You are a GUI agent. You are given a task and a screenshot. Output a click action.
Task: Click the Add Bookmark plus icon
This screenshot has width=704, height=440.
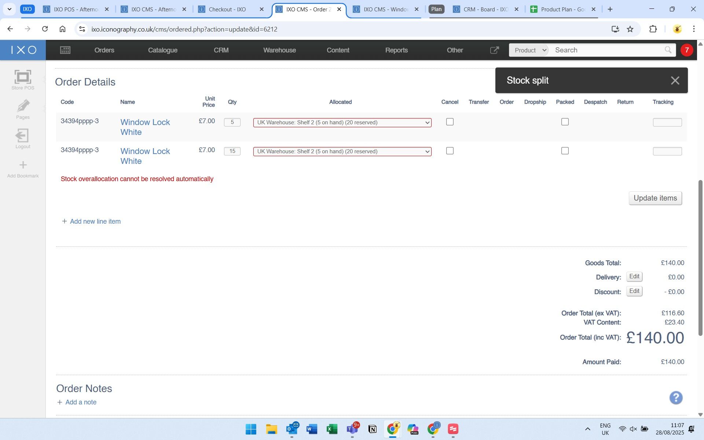click(23, 165)
